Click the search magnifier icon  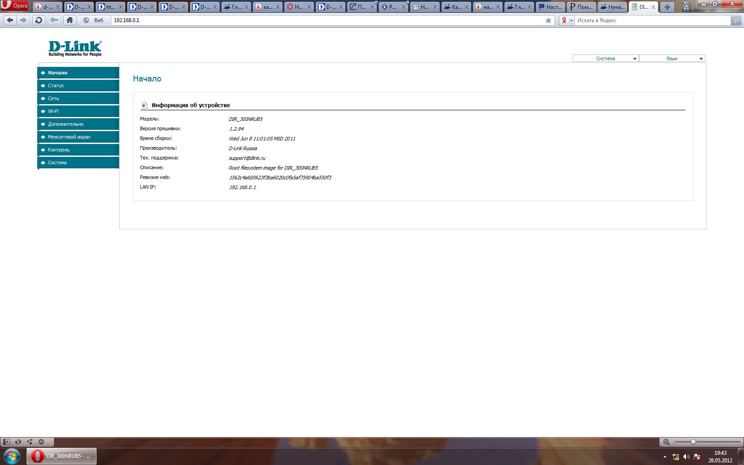[x=736, y=20]
